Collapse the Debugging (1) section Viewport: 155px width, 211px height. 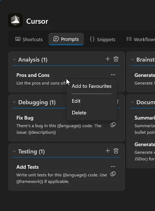coord(14,102)
